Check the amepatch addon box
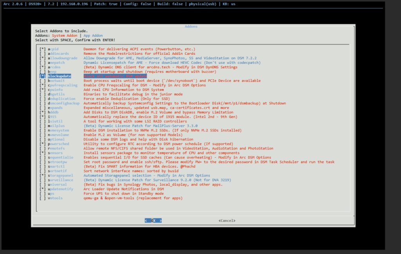The height and width of the screenshot is (254, 401). coord(42,63)
